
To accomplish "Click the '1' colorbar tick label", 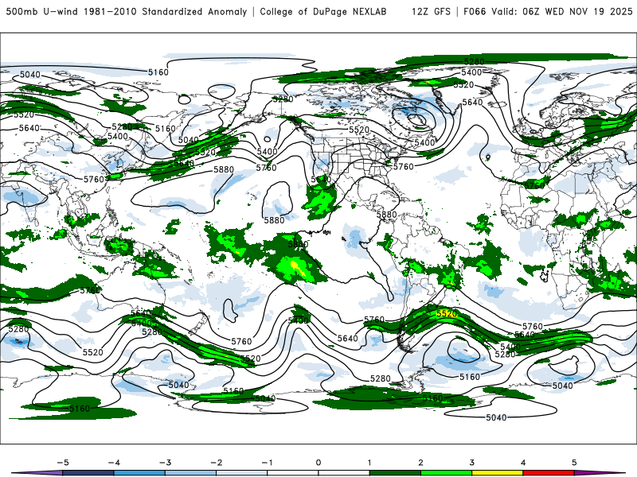I will (369, 463).
